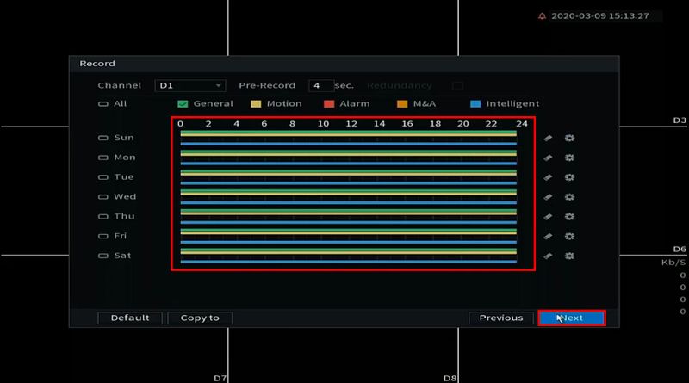Toggle the Sat link checkbox
689x383 pixels.
pyautogui.click(x=102, y=256)
